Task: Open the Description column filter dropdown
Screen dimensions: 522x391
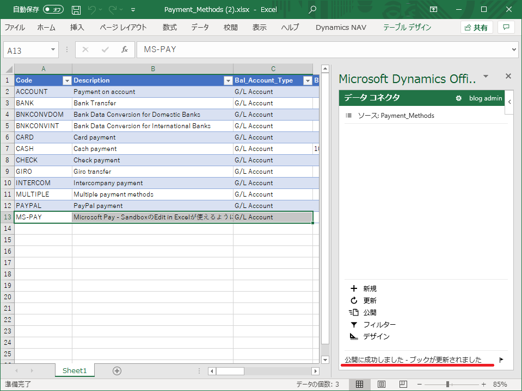Action: click(228, 81)
